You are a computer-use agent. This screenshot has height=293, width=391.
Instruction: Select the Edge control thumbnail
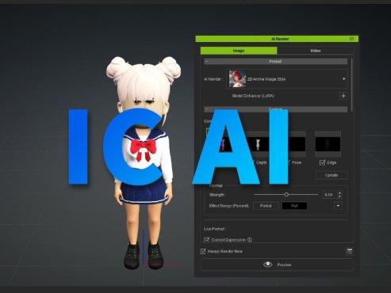click(x=328, y=144)
